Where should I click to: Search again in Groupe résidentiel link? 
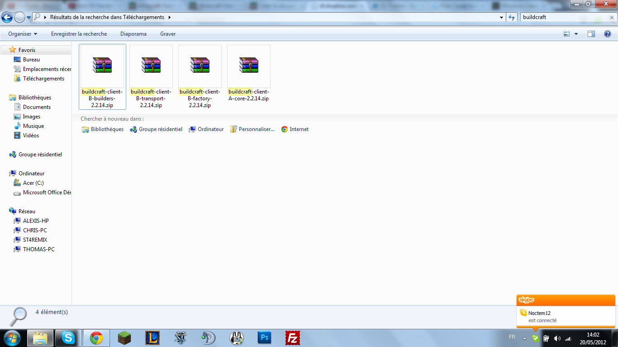(156, 129)
